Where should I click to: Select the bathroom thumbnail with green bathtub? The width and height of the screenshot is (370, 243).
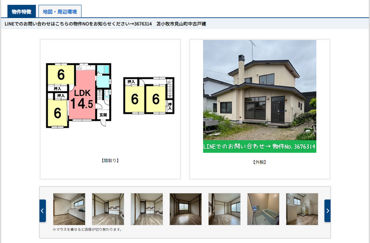263,209
